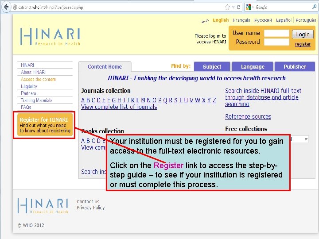Image resolution: width=319 pixels, height=239 pixels.
Task: Switch language to Русский
Action: tap(263, 20)
